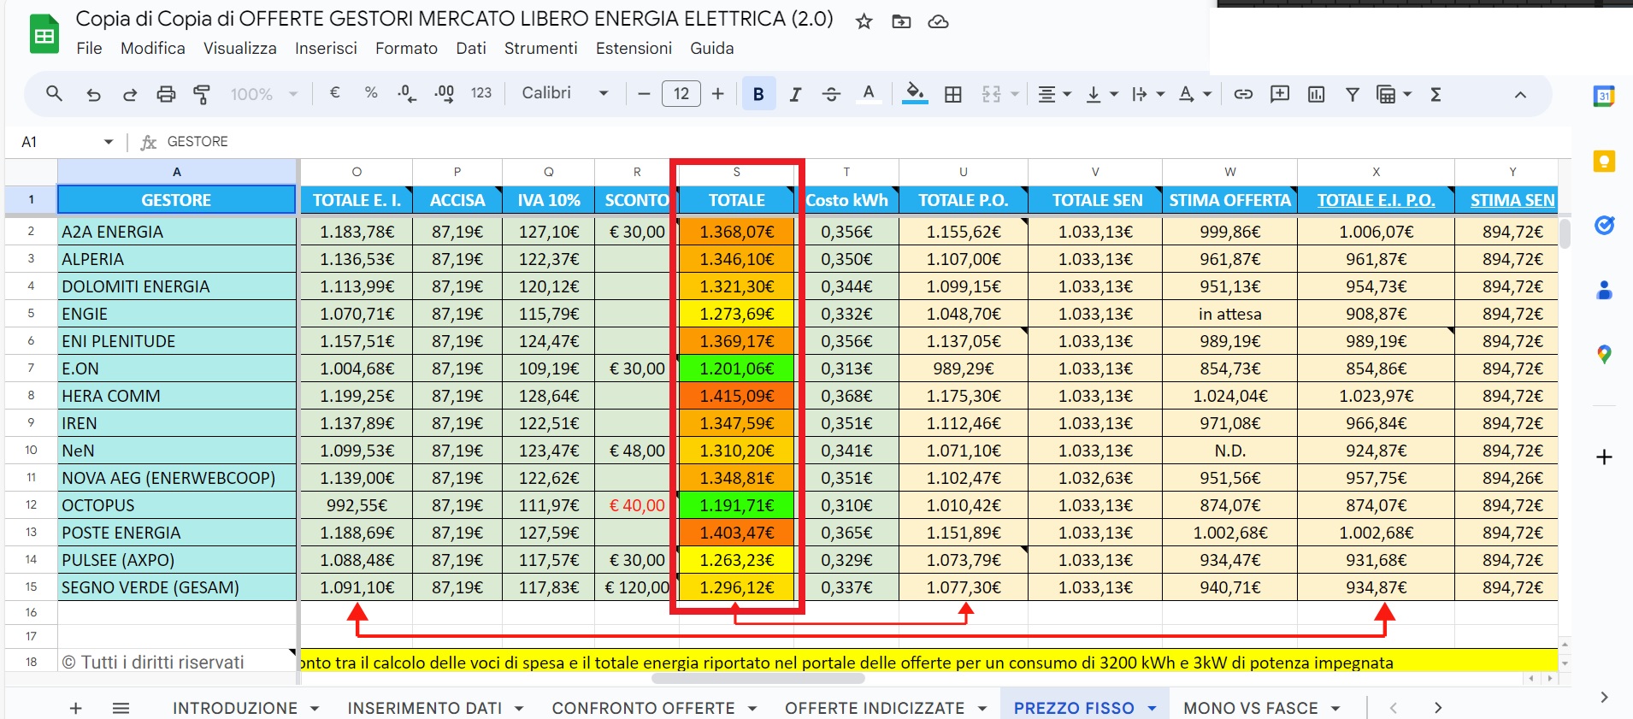Increase font size with plus button

718,94
